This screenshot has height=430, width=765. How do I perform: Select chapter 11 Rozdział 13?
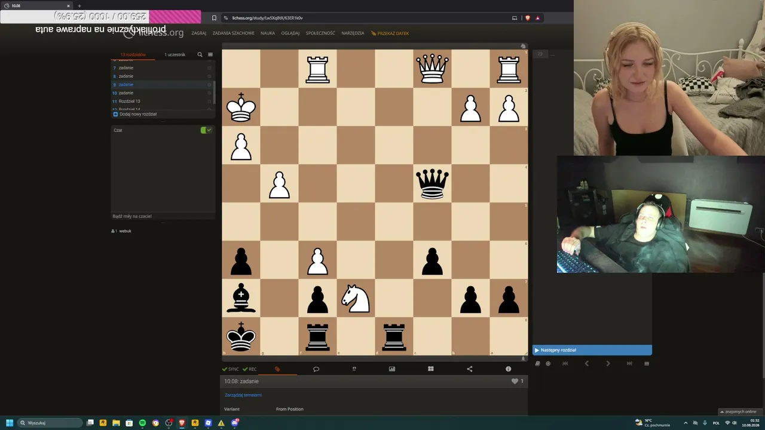click(x=162, y=102)
